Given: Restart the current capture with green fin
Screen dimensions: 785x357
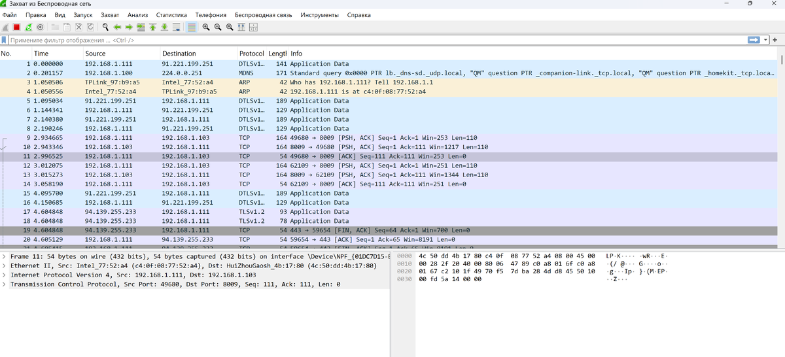Looking at the screenshot, I should pos(28,27).
